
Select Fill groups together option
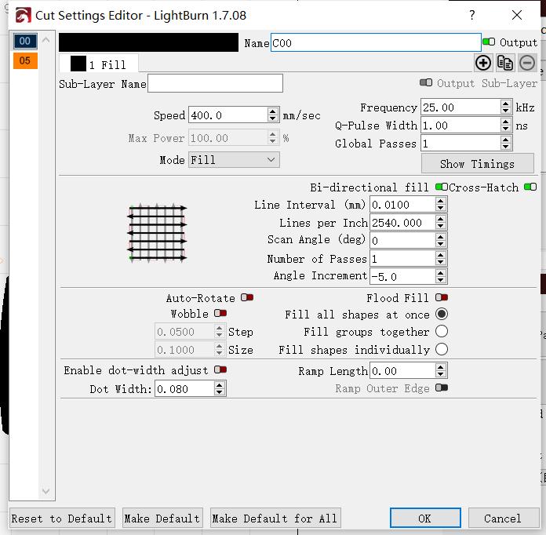441,331
